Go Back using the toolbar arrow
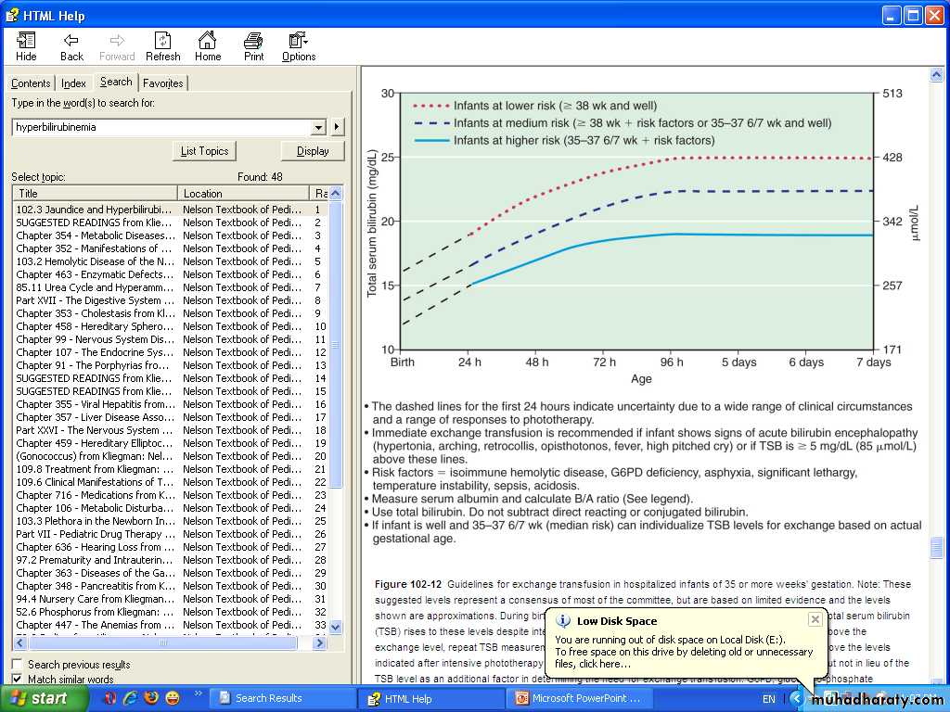 [x=71, y=46]
